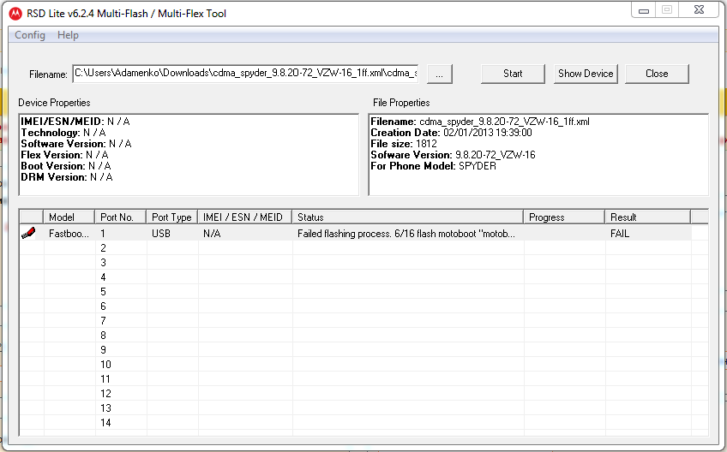Click the For Phone Model: SPYDER line

tap(434, 166)
